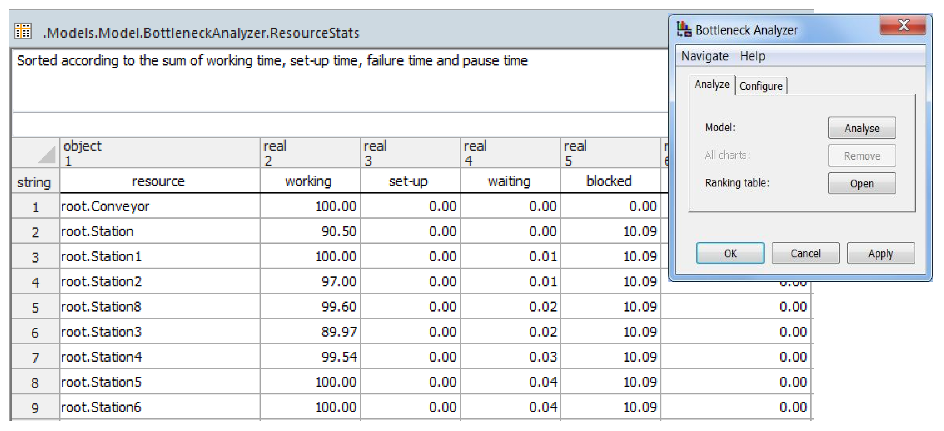
Task: Select the blocked column header
Action: pyautogui.click(x=609, y=181)
